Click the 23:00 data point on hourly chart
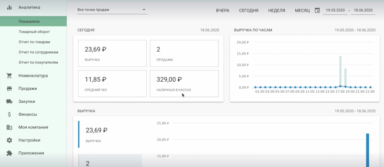384x167 pixels. pyautogui.click(x=370, y=87)
